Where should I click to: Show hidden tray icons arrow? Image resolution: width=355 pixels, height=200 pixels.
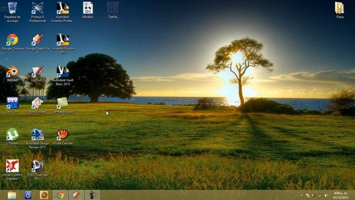(x=301, y=195)
